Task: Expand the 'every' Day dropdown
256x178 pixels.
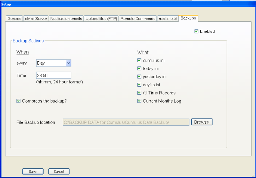Action: pyautogui.click(x=68, y=63)
